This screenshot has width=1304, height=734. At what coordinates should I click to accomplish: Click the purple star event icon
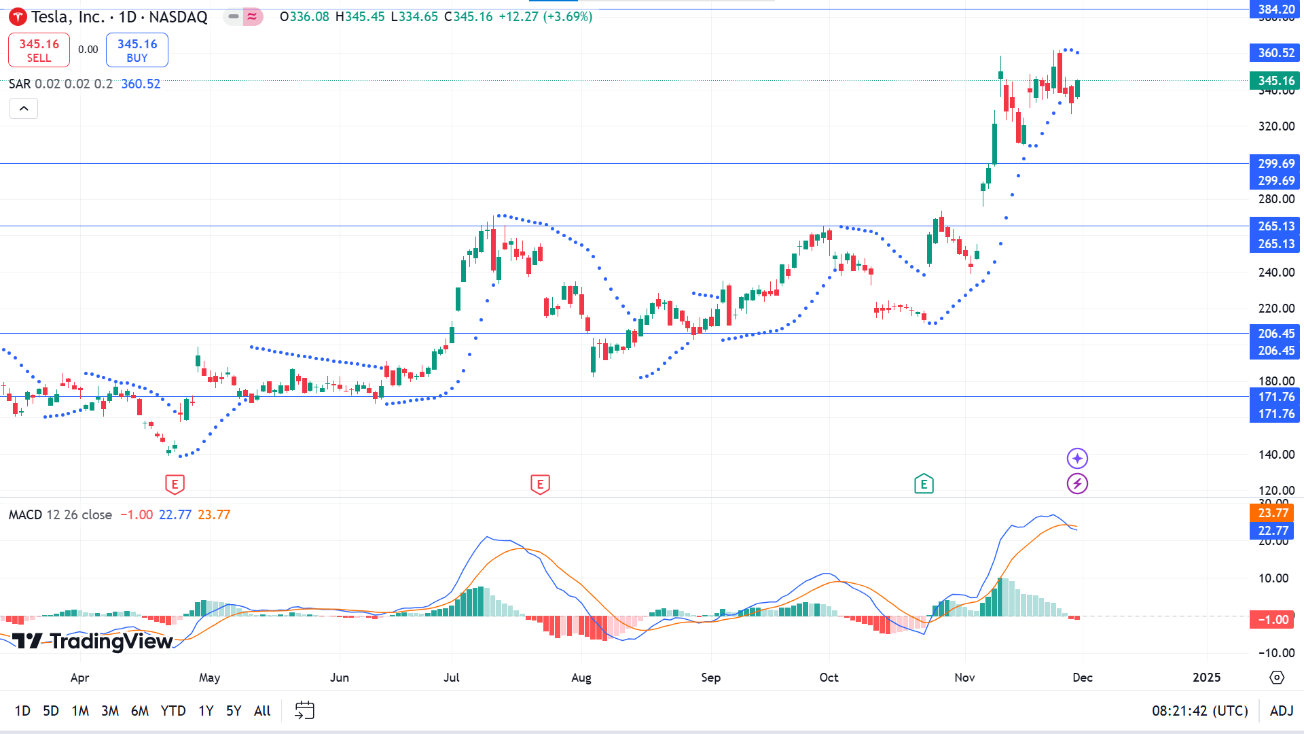(1077, 459)
